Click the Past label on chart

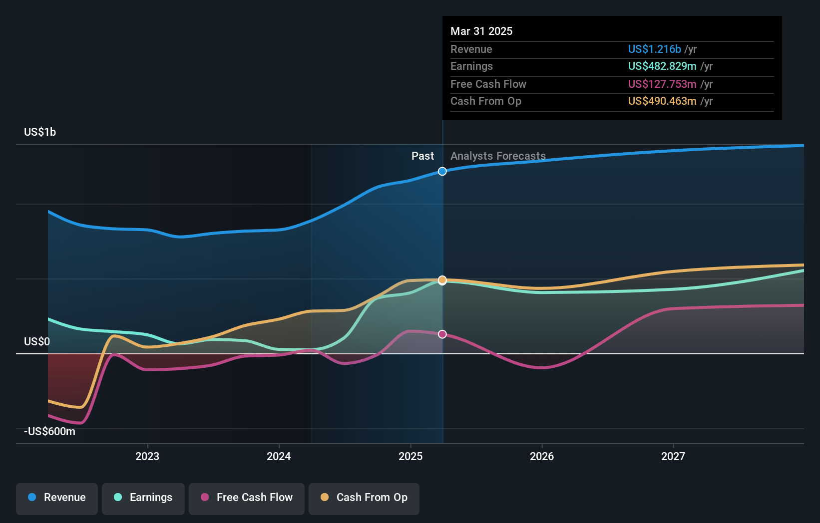point(422,156)
